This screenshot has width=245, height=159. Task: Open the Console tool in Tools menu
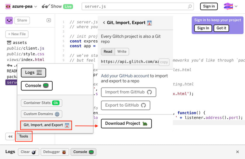[37, 86]
